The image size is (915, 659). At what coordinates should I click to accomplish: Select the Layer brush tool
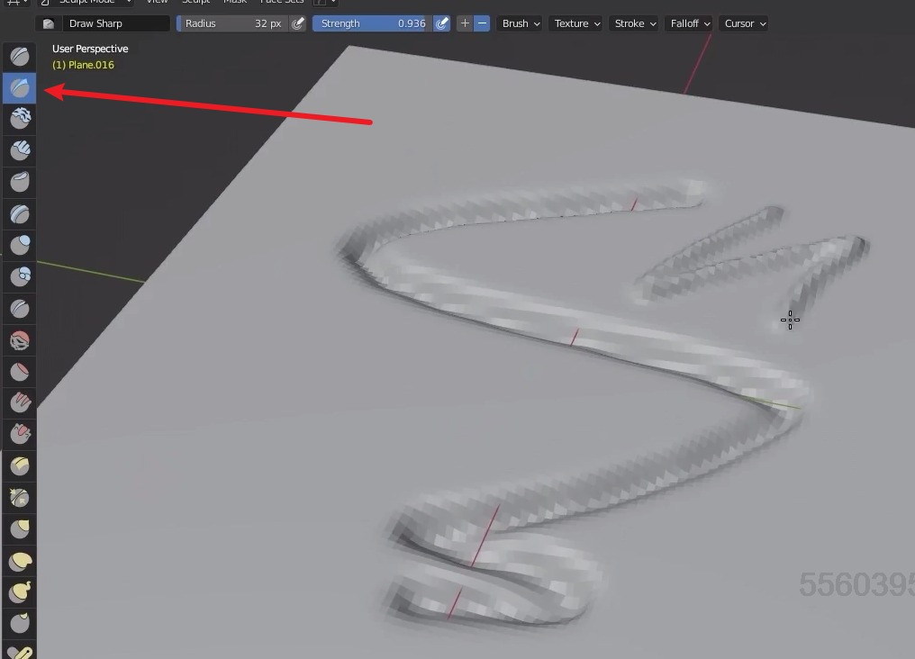coord(20,214)
